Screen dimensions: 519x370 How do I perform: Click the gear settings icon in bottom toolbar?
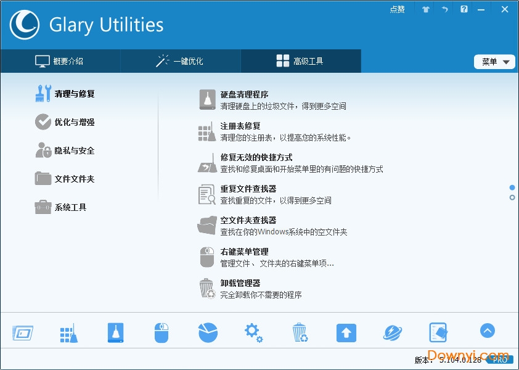[253, 332]
